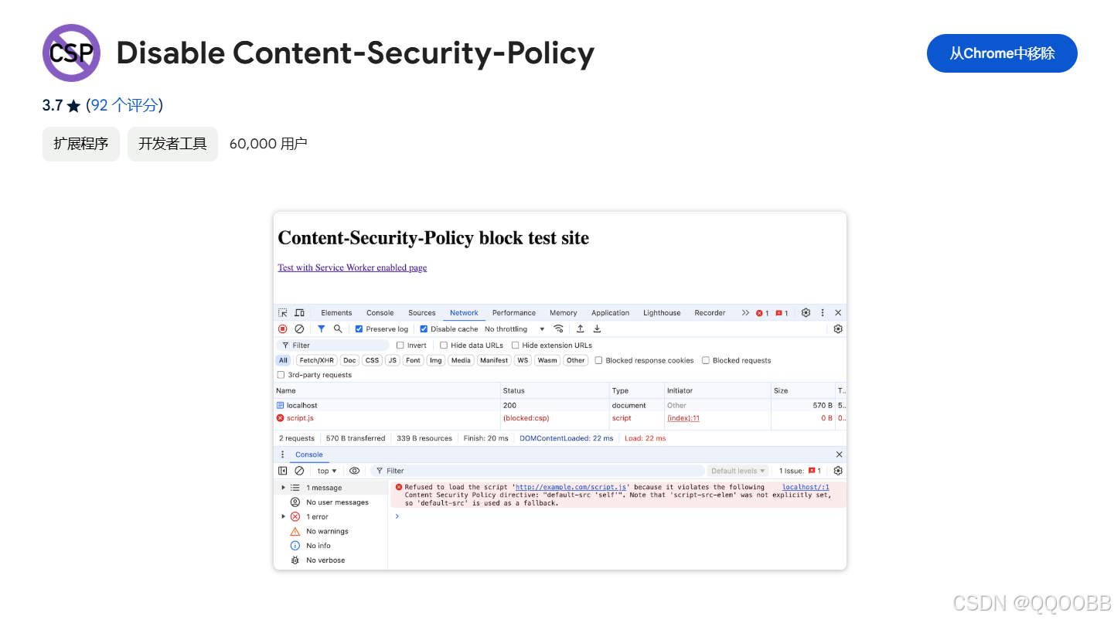This screenshot has width=1114, height=623.
Task: Open the Lighthouse tab
Action: tap(662, 313)
